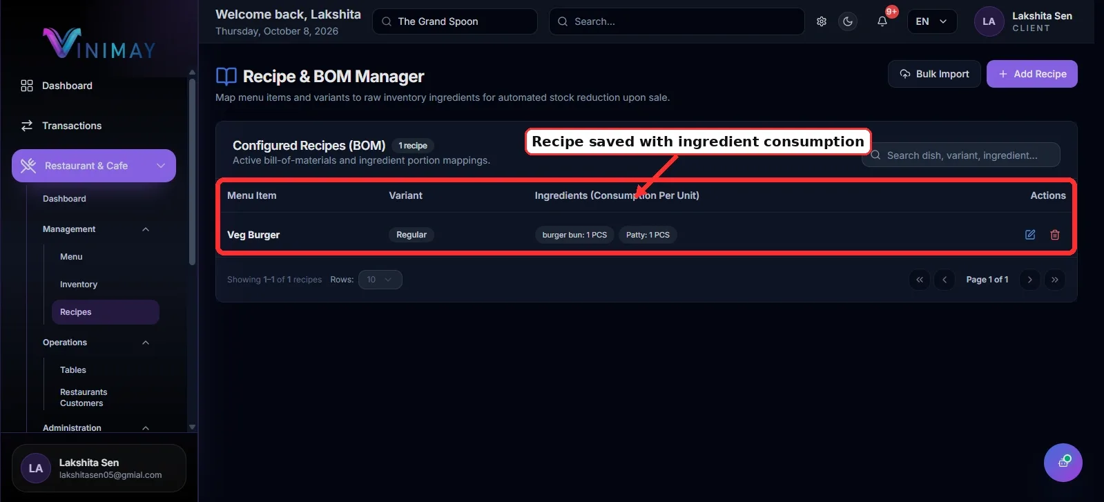Viewport: 1104px width, 502px height.
Task: Delete the Veg Burger recipe
Action: point(1055,235)
